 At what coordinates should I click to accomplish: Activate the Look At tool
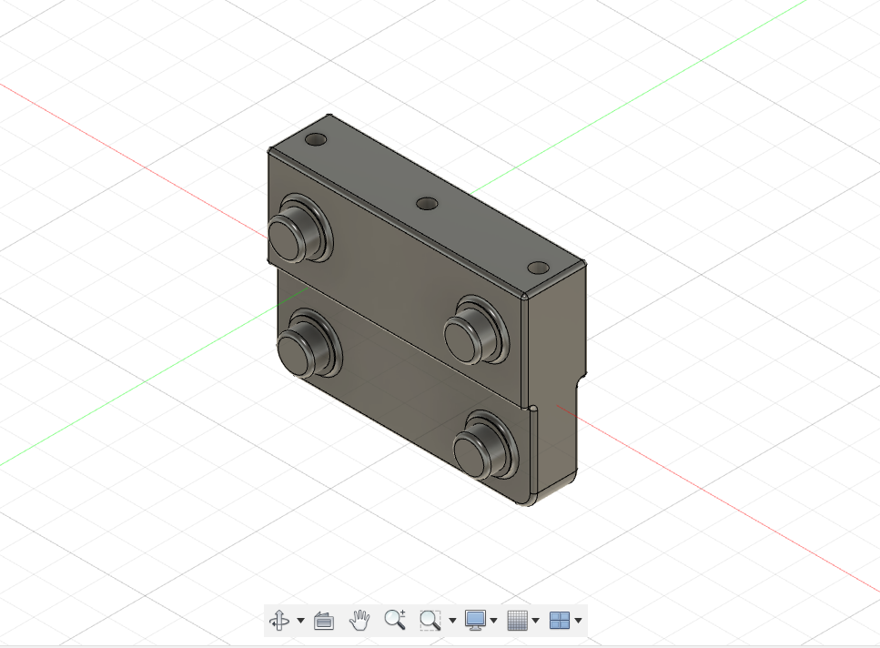[x=323, y=621]
